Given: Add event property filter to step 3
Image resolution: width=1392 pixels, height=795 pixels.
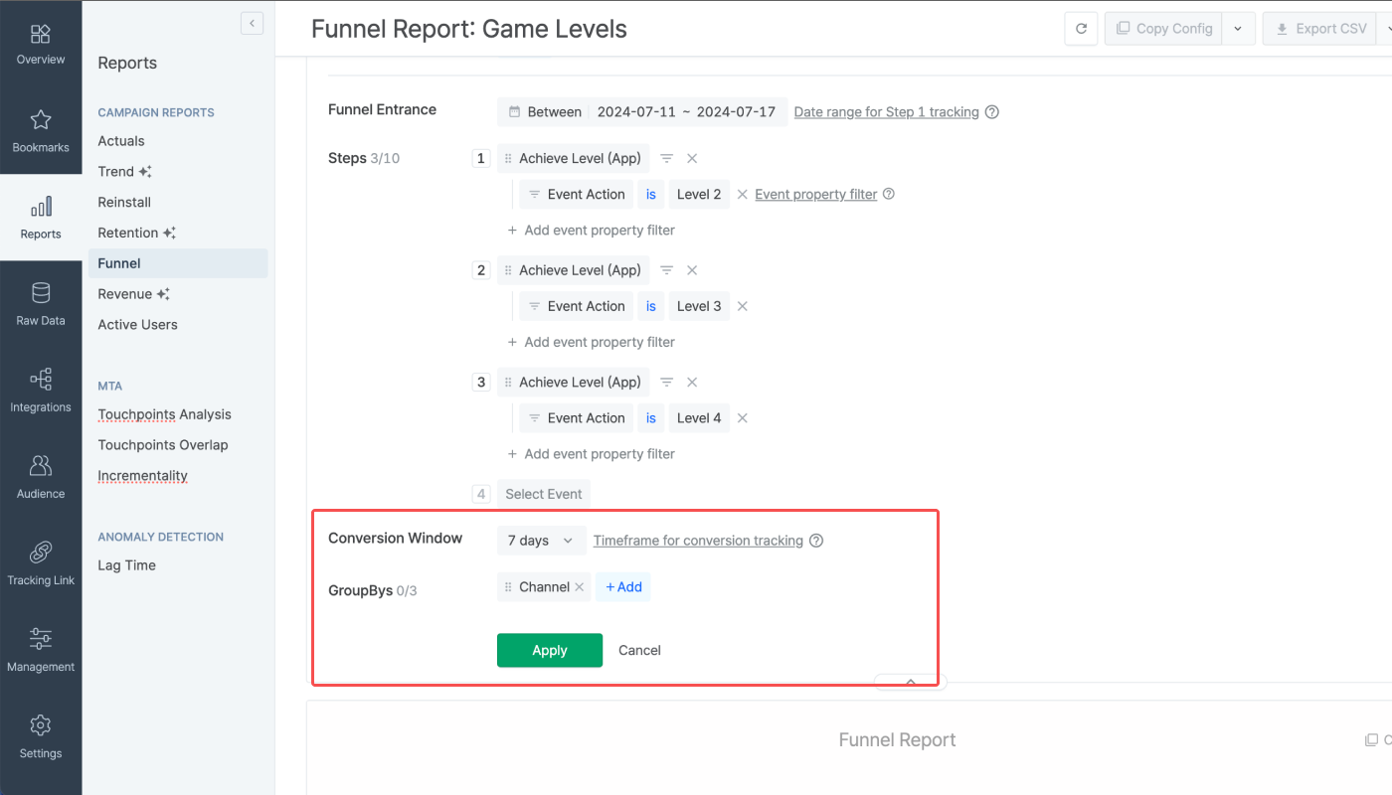Looking at the screenshot, I should pos(591,454).
